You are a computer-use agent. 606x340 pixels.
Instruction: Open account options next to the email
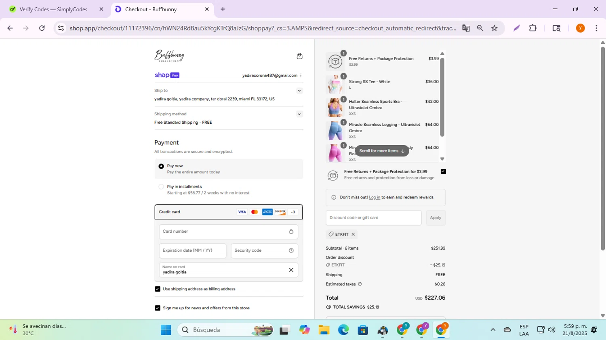pos(301,75)
